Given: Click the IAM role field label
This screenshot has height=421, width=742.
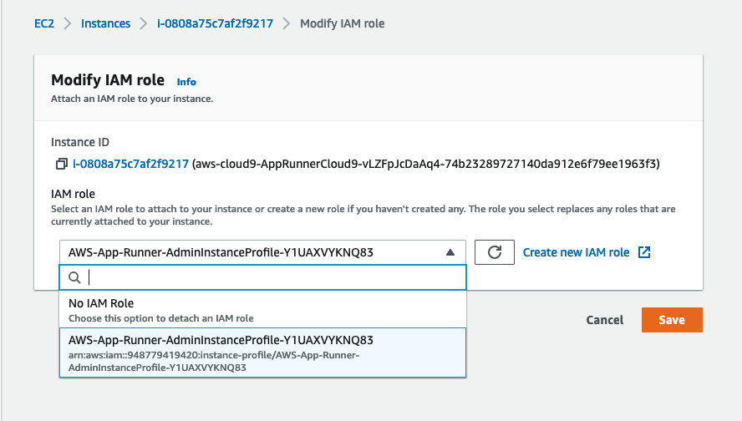Looking at the screenshot, I should click(x=73, y=194).
